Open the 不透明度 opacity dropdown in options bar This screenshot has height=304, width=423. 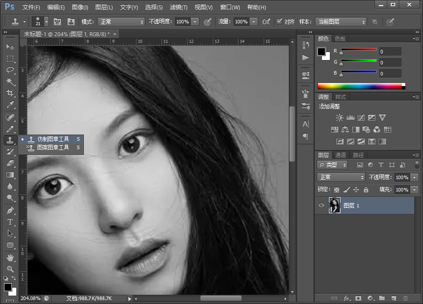tap(195, 22)
